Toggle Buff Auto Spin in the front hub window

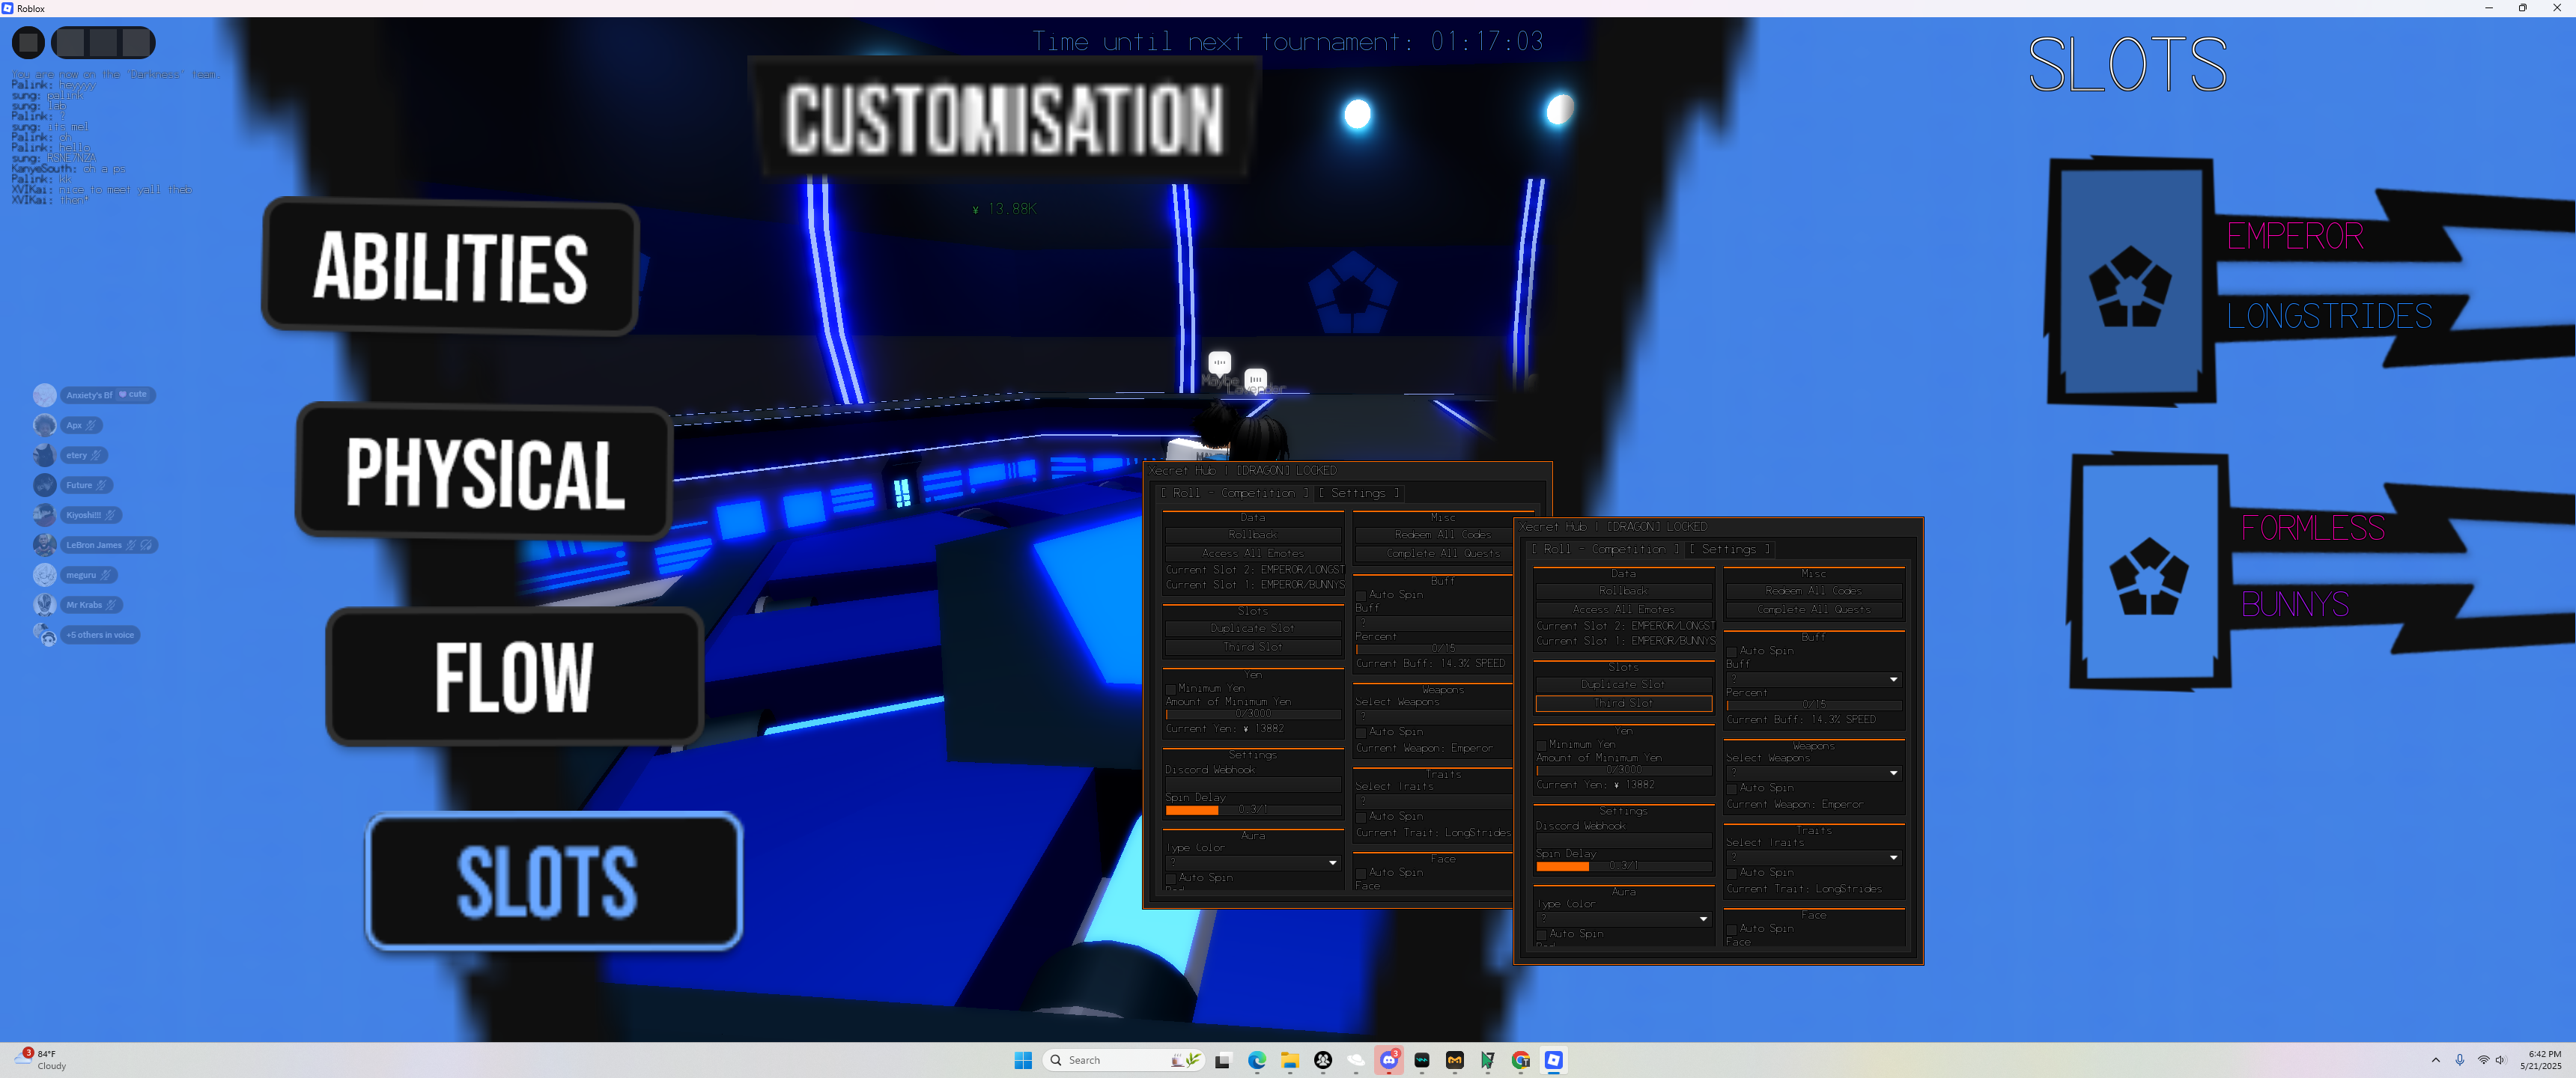(x=1732, y=651)
